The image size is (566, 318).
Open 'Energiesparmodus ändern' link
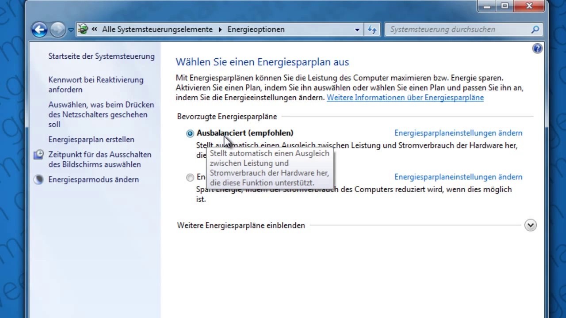pos(93,180)
